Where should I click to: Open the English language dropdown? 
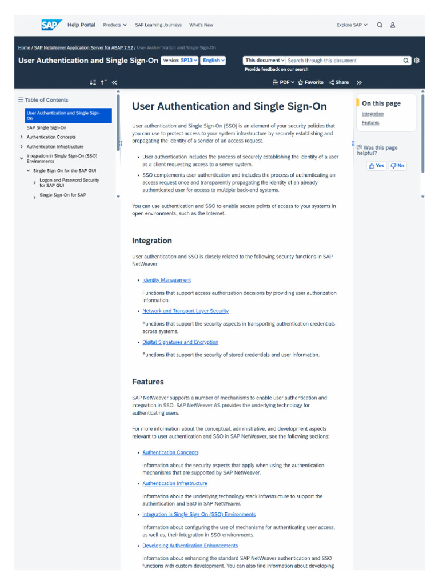pos(213,61)
